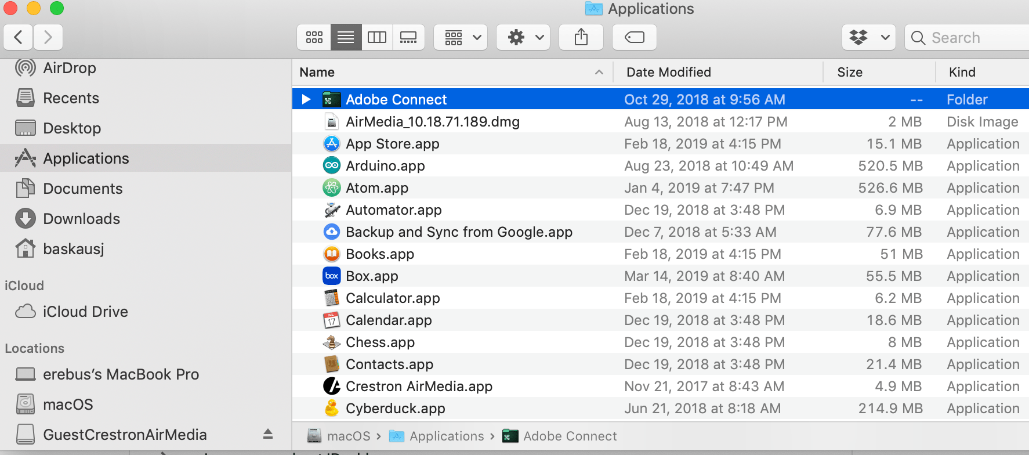
Task: Switch to list view
Action: [x=346, y=38]
